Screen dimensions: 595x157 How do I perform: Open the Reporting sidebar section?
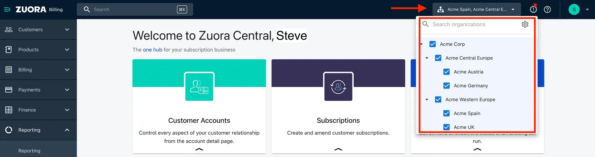[x=38, y=130]
